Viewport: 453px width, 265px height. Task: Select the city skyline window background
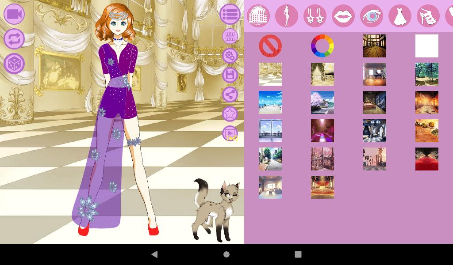[270, 131]
